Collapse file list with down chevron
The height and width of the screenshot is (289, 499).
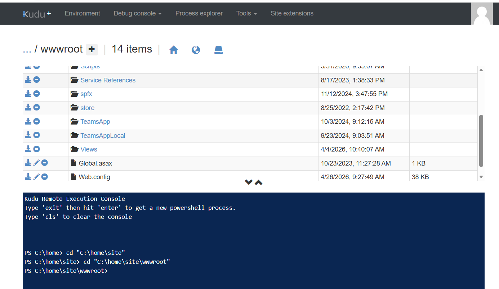click(x=249, y=182)
